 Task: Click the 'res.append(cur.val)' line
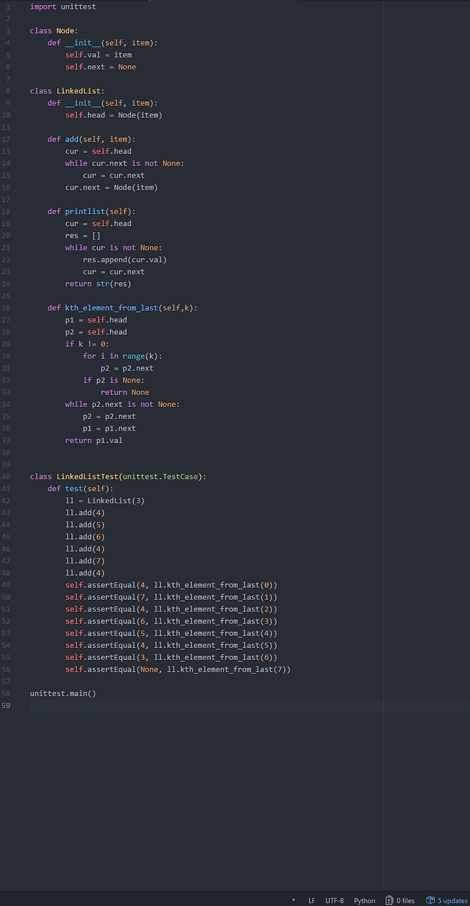pos(125,260)
